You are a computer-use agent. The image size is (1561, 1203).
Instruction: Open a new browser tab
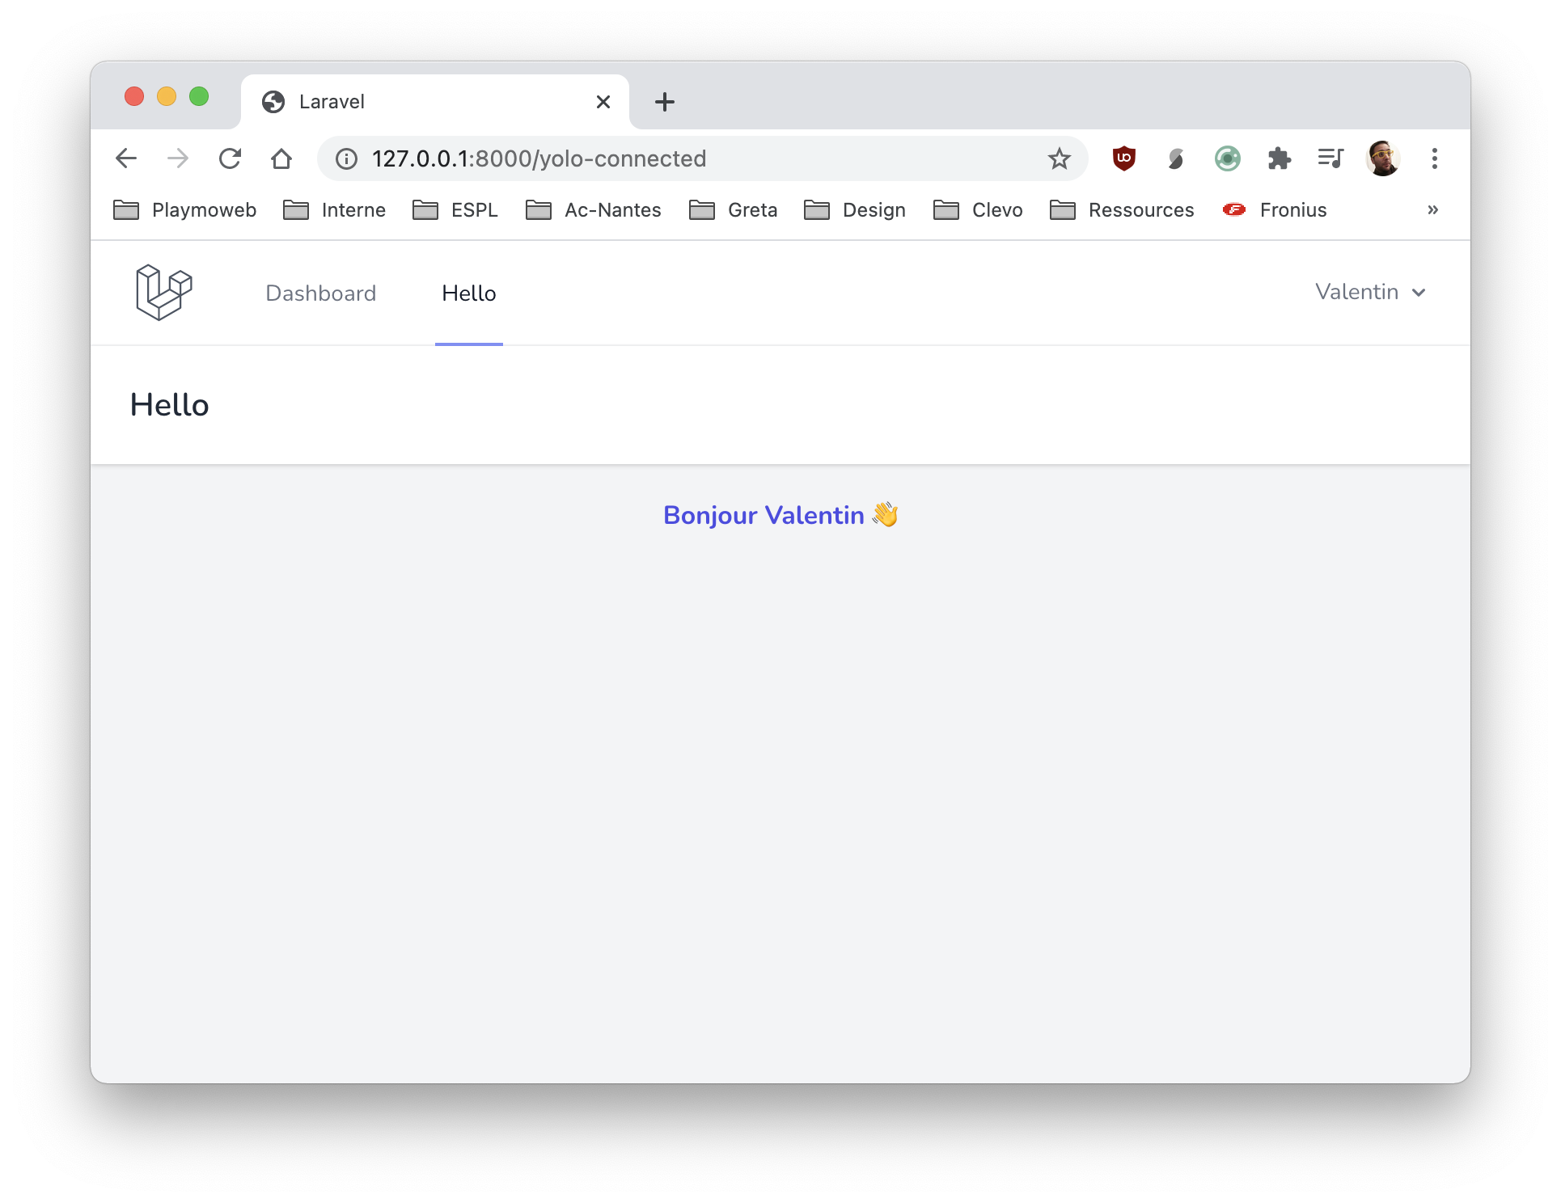pos(664,102)
